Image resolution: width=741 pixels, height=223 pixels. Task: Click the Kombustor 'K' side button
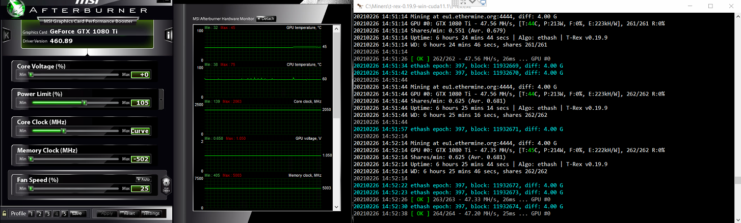pyautogui.click(x=6, y=35)
